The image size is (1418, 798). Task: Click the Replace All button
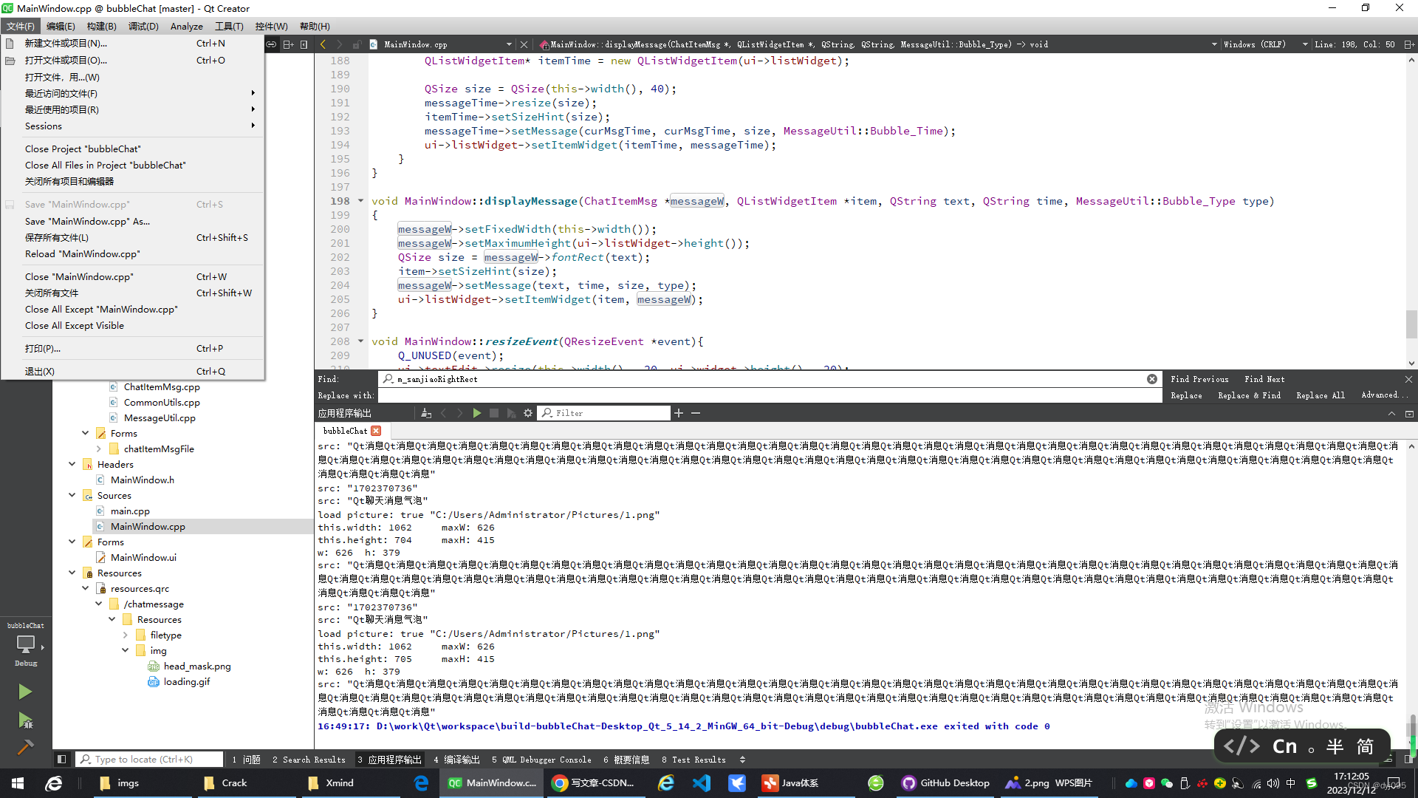pyautogui.click(x=1321, y=395)
